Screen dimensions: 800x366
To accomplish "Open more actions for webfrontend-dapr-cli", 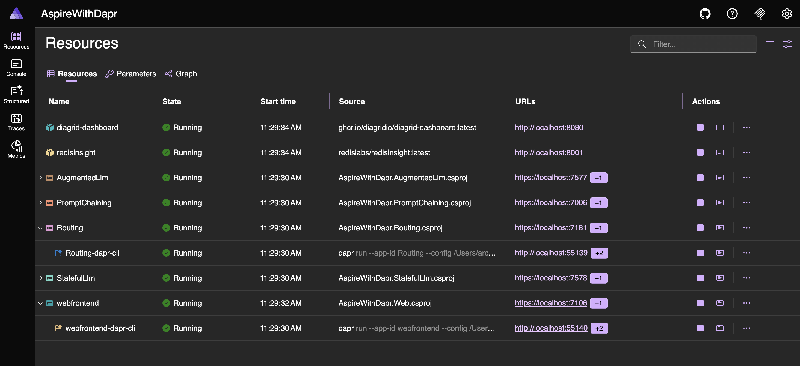I will pyautogui.click(x=746, y=328).
